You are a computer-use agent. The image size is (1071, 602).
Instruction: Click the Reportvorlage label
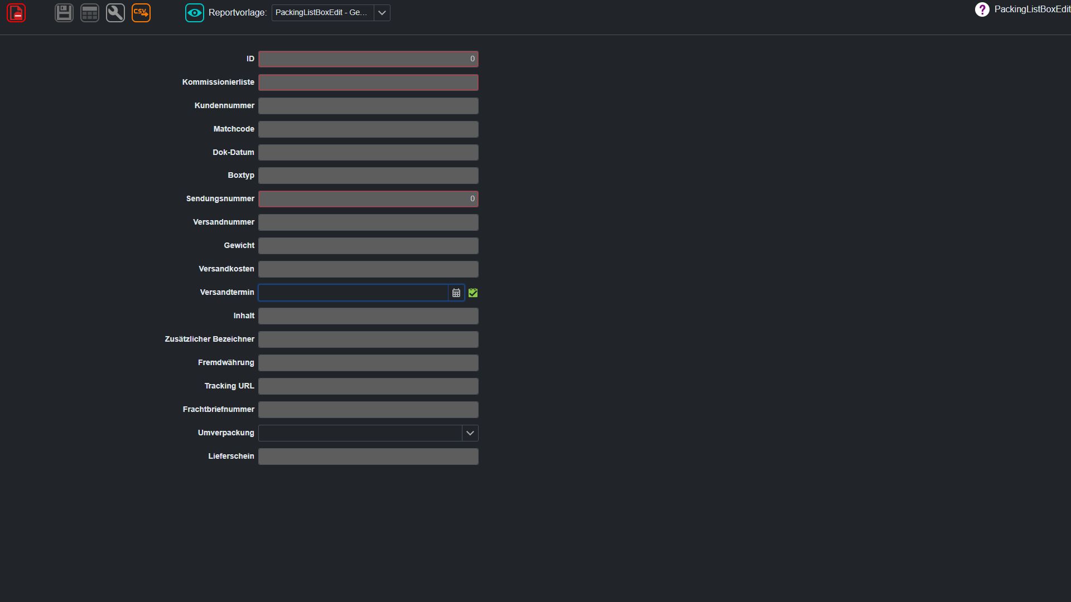pos(238,13)
